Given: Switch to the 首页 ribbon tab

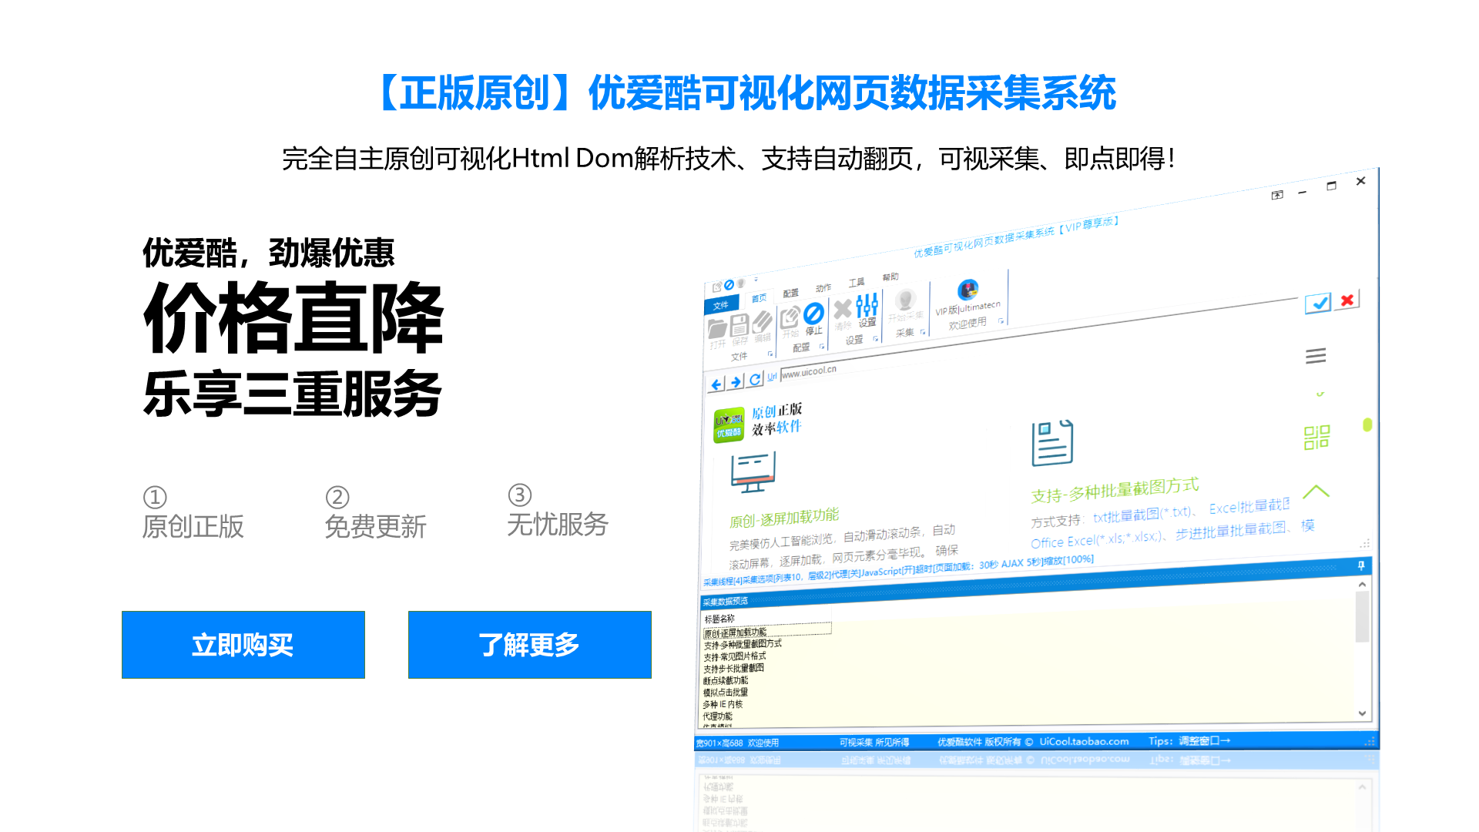Looking at the screenshot, I should click(759, 299).
